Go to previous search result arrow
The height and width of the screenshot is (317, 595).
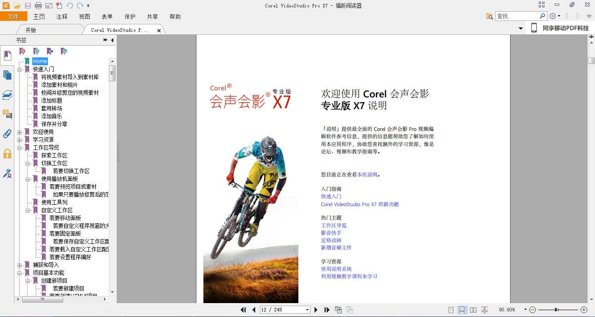pos(567,16)
